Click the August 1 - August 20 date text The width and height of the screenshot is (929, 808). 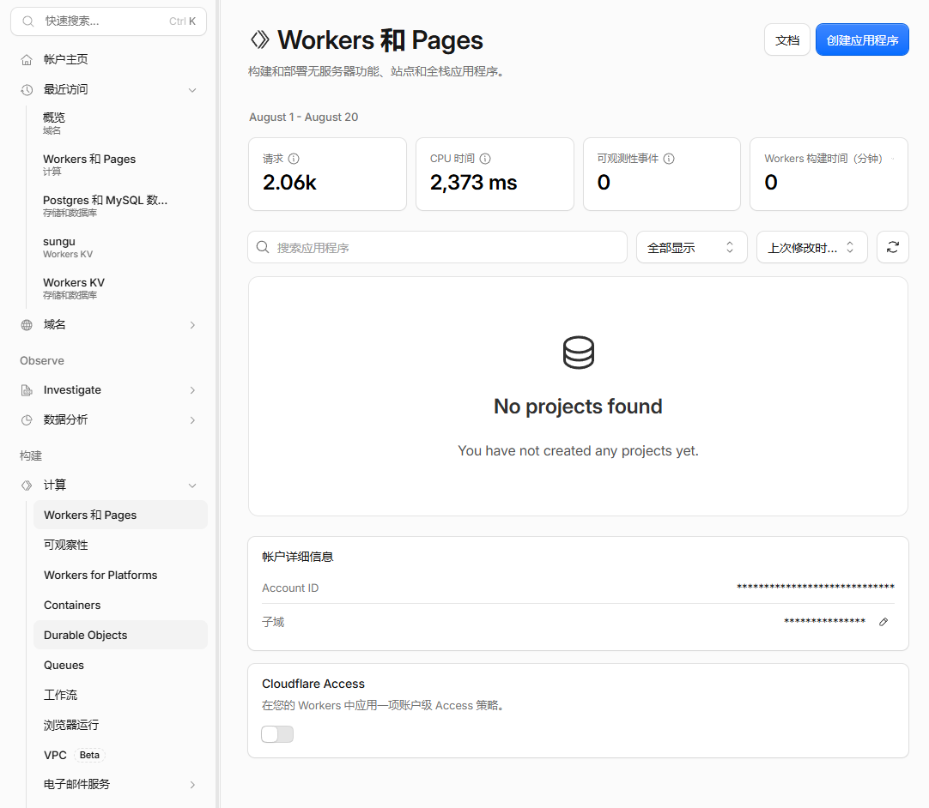pyautogui.click(x=303, y=118)
